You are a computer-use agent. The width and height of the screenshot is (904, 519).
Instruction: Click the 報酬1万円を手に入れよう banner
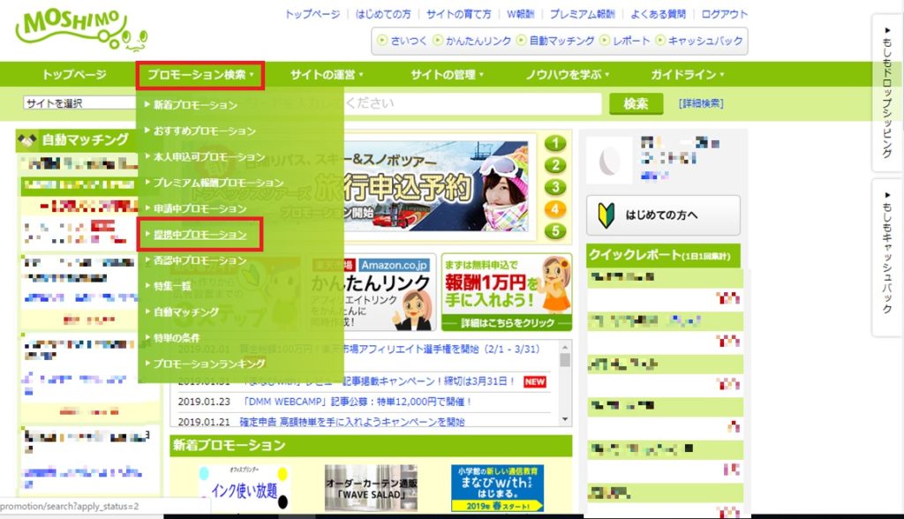(x=507, y=292)
